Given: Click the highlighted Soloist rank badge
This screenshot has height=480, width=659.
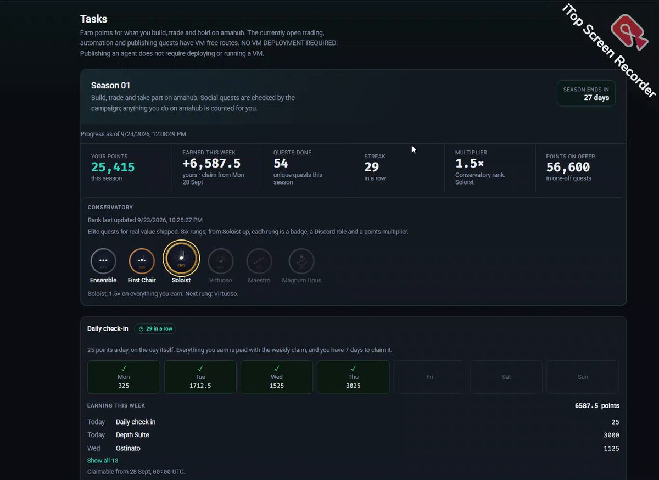Looking at the screenshot, I should point(181,258).
